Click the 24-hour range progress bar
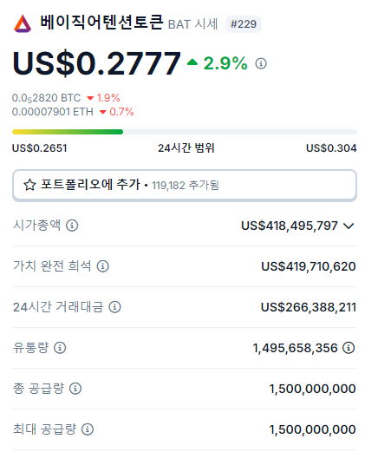 185,132
